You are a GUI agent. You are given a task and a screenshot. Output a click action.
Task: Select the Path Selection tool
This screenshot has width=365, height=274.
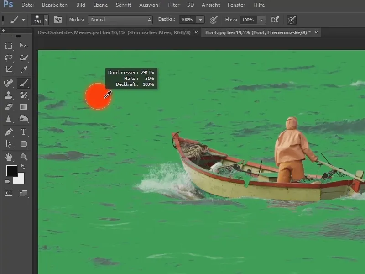[x=9, y=144]
